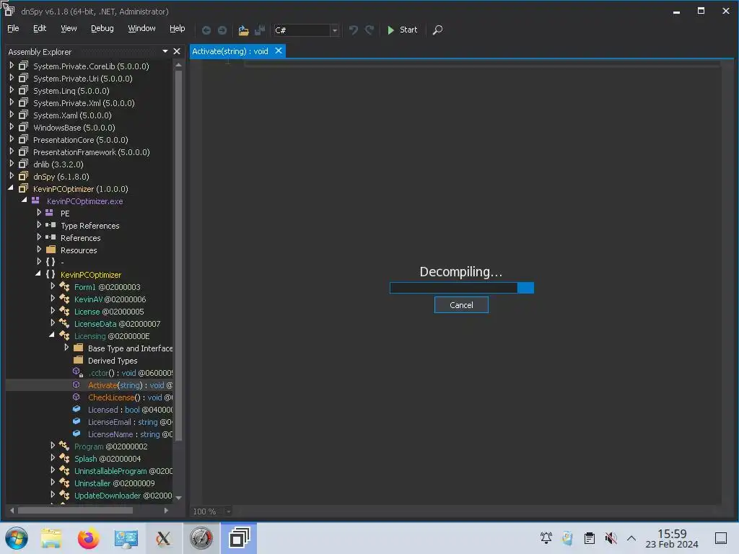Select the System.Private.Uri assembly icon
This screenshot has height=554, width=739.
coord(23,78)
